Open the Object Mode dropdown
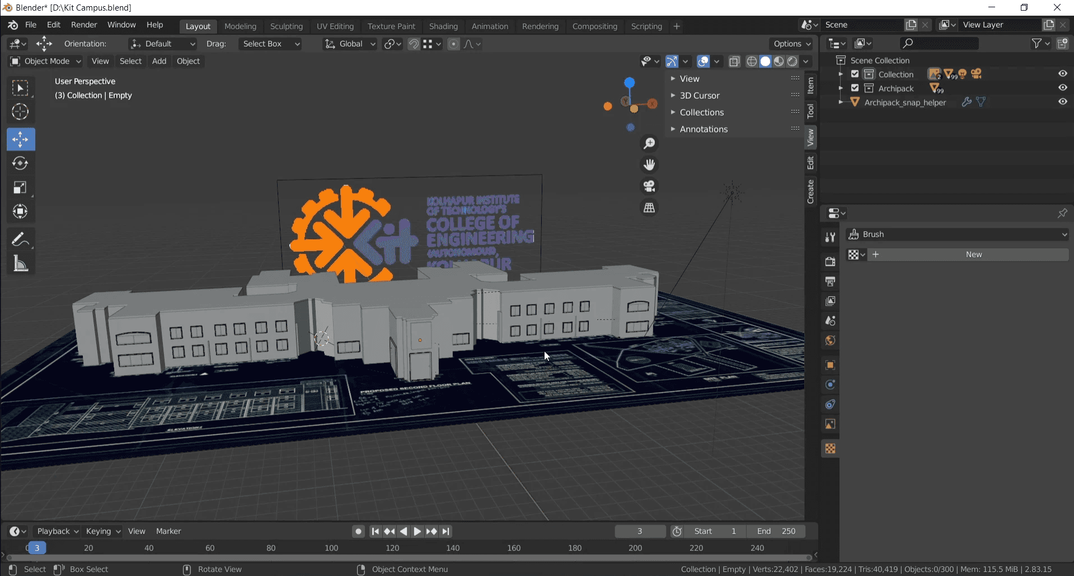This screenshot has width=1074, height=576. coord(45,61)
